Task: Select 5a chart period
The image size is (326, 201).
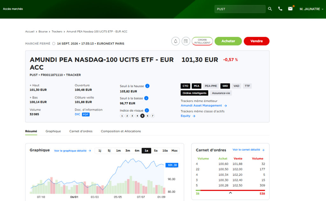Action: point(156,151)
